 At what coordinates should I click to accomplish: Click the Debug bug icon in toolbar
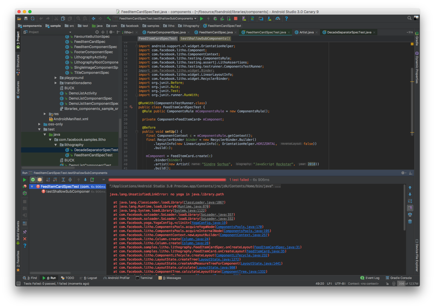(x=215, y=18)
